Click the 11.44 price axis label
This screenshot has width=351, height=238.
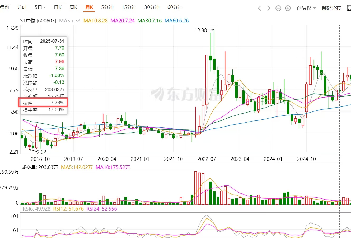click(12, 47)
